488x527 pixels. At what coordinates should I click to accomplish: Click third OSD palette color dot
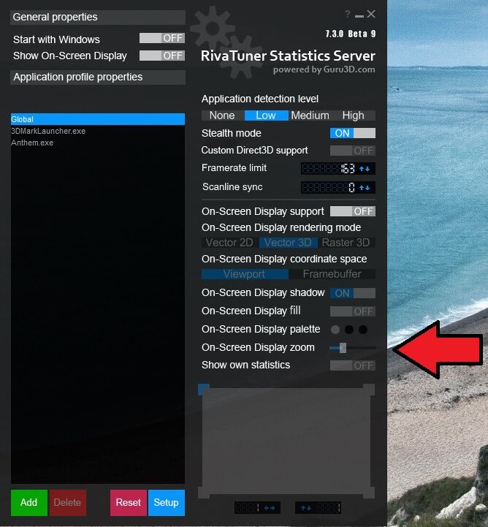click(363, 330)
